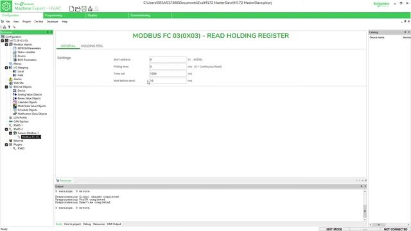Click the Resources document tab at bottom

[x=66, y=180]
